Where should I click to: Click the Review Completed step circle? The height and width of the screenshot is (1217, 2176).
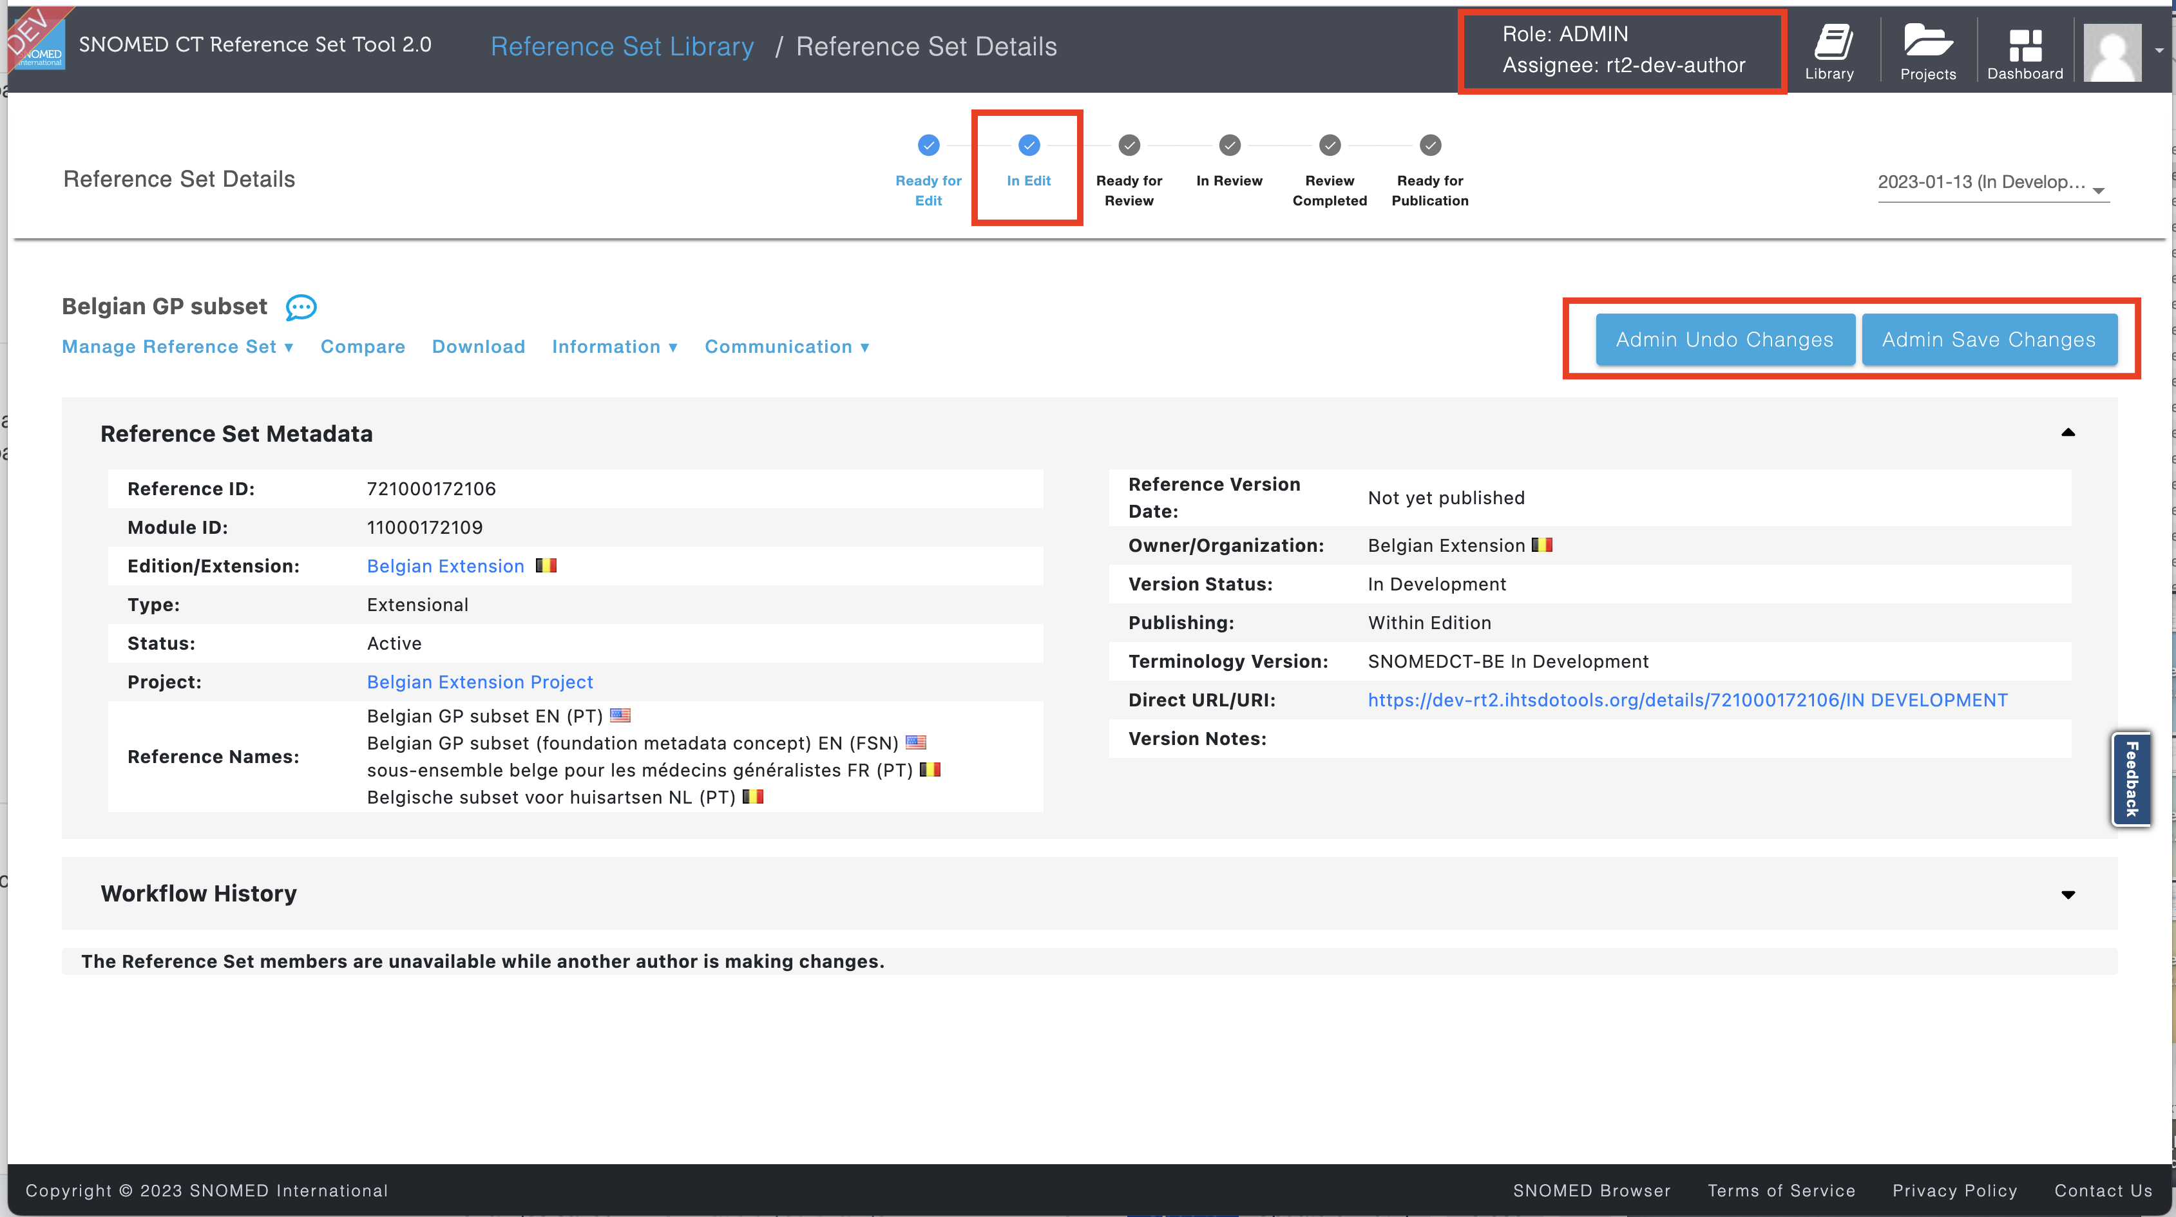1330,146
